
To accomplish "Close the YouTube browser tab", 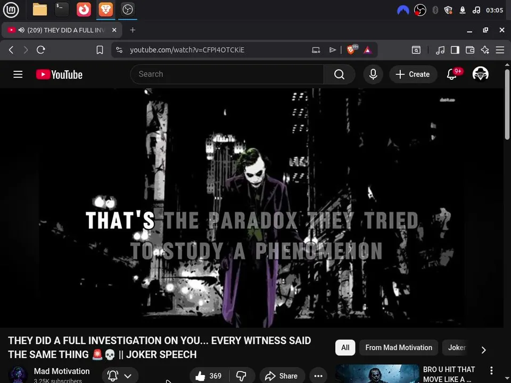I will click(x=114, y=30).
